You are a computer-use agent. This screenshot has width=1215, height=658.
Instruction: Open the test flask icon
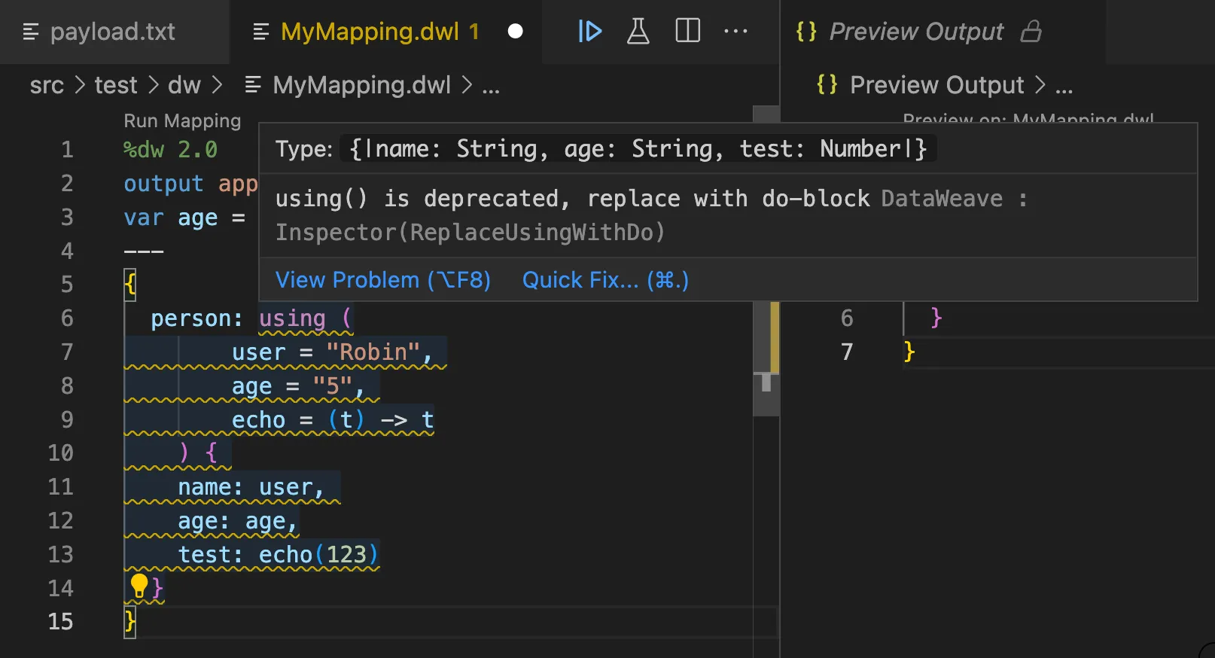coord(638,32)
